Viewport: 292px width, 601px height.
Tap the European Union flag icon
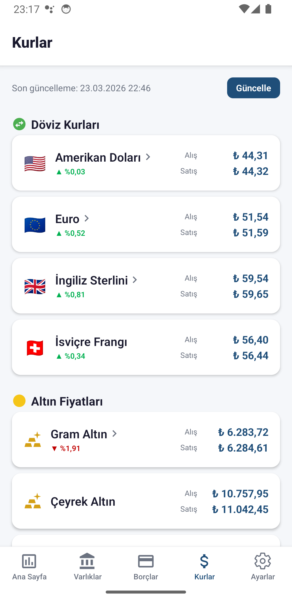(35, 225)
